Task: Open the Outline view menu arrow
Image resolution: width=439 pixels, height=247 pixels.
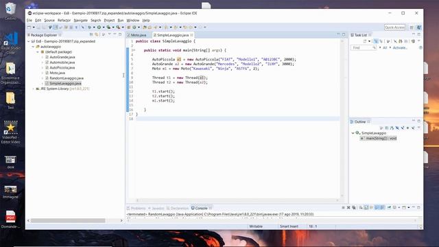Action: (x=418, y=128)
